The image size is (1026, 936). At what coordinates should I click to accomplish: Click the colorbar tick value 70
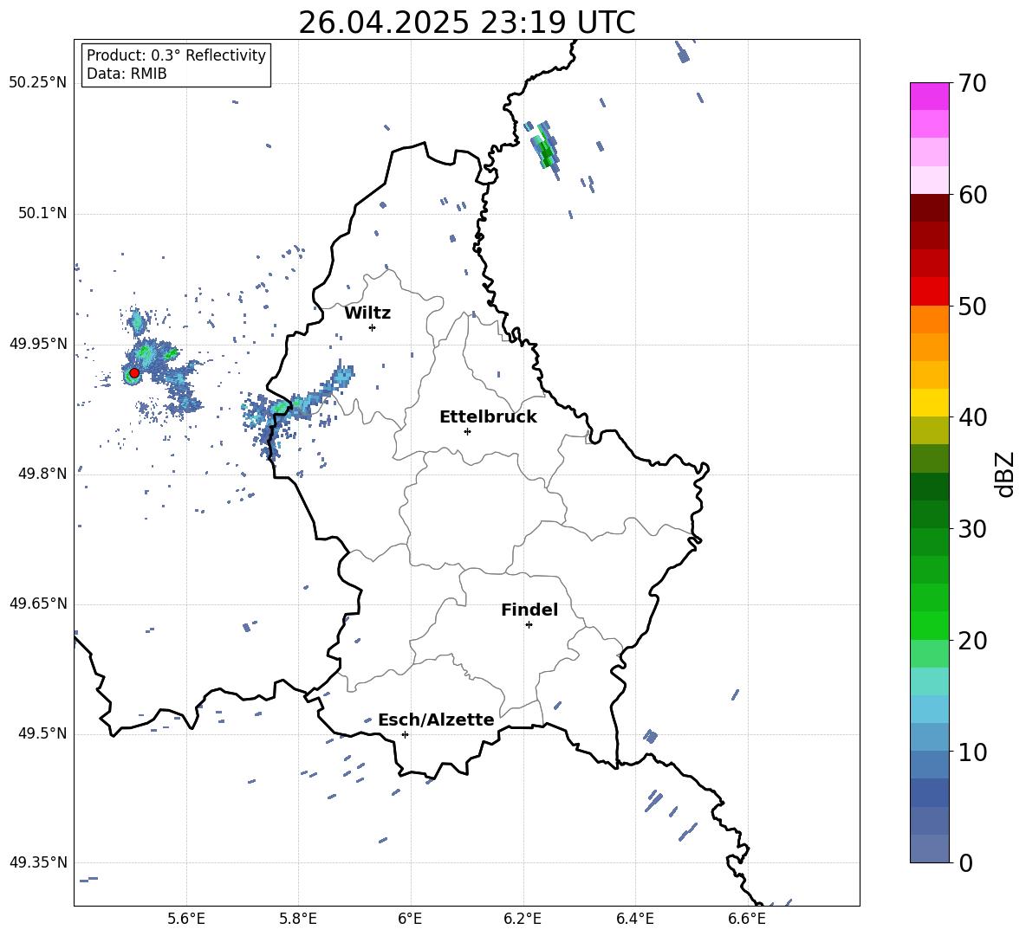[973, 84]
